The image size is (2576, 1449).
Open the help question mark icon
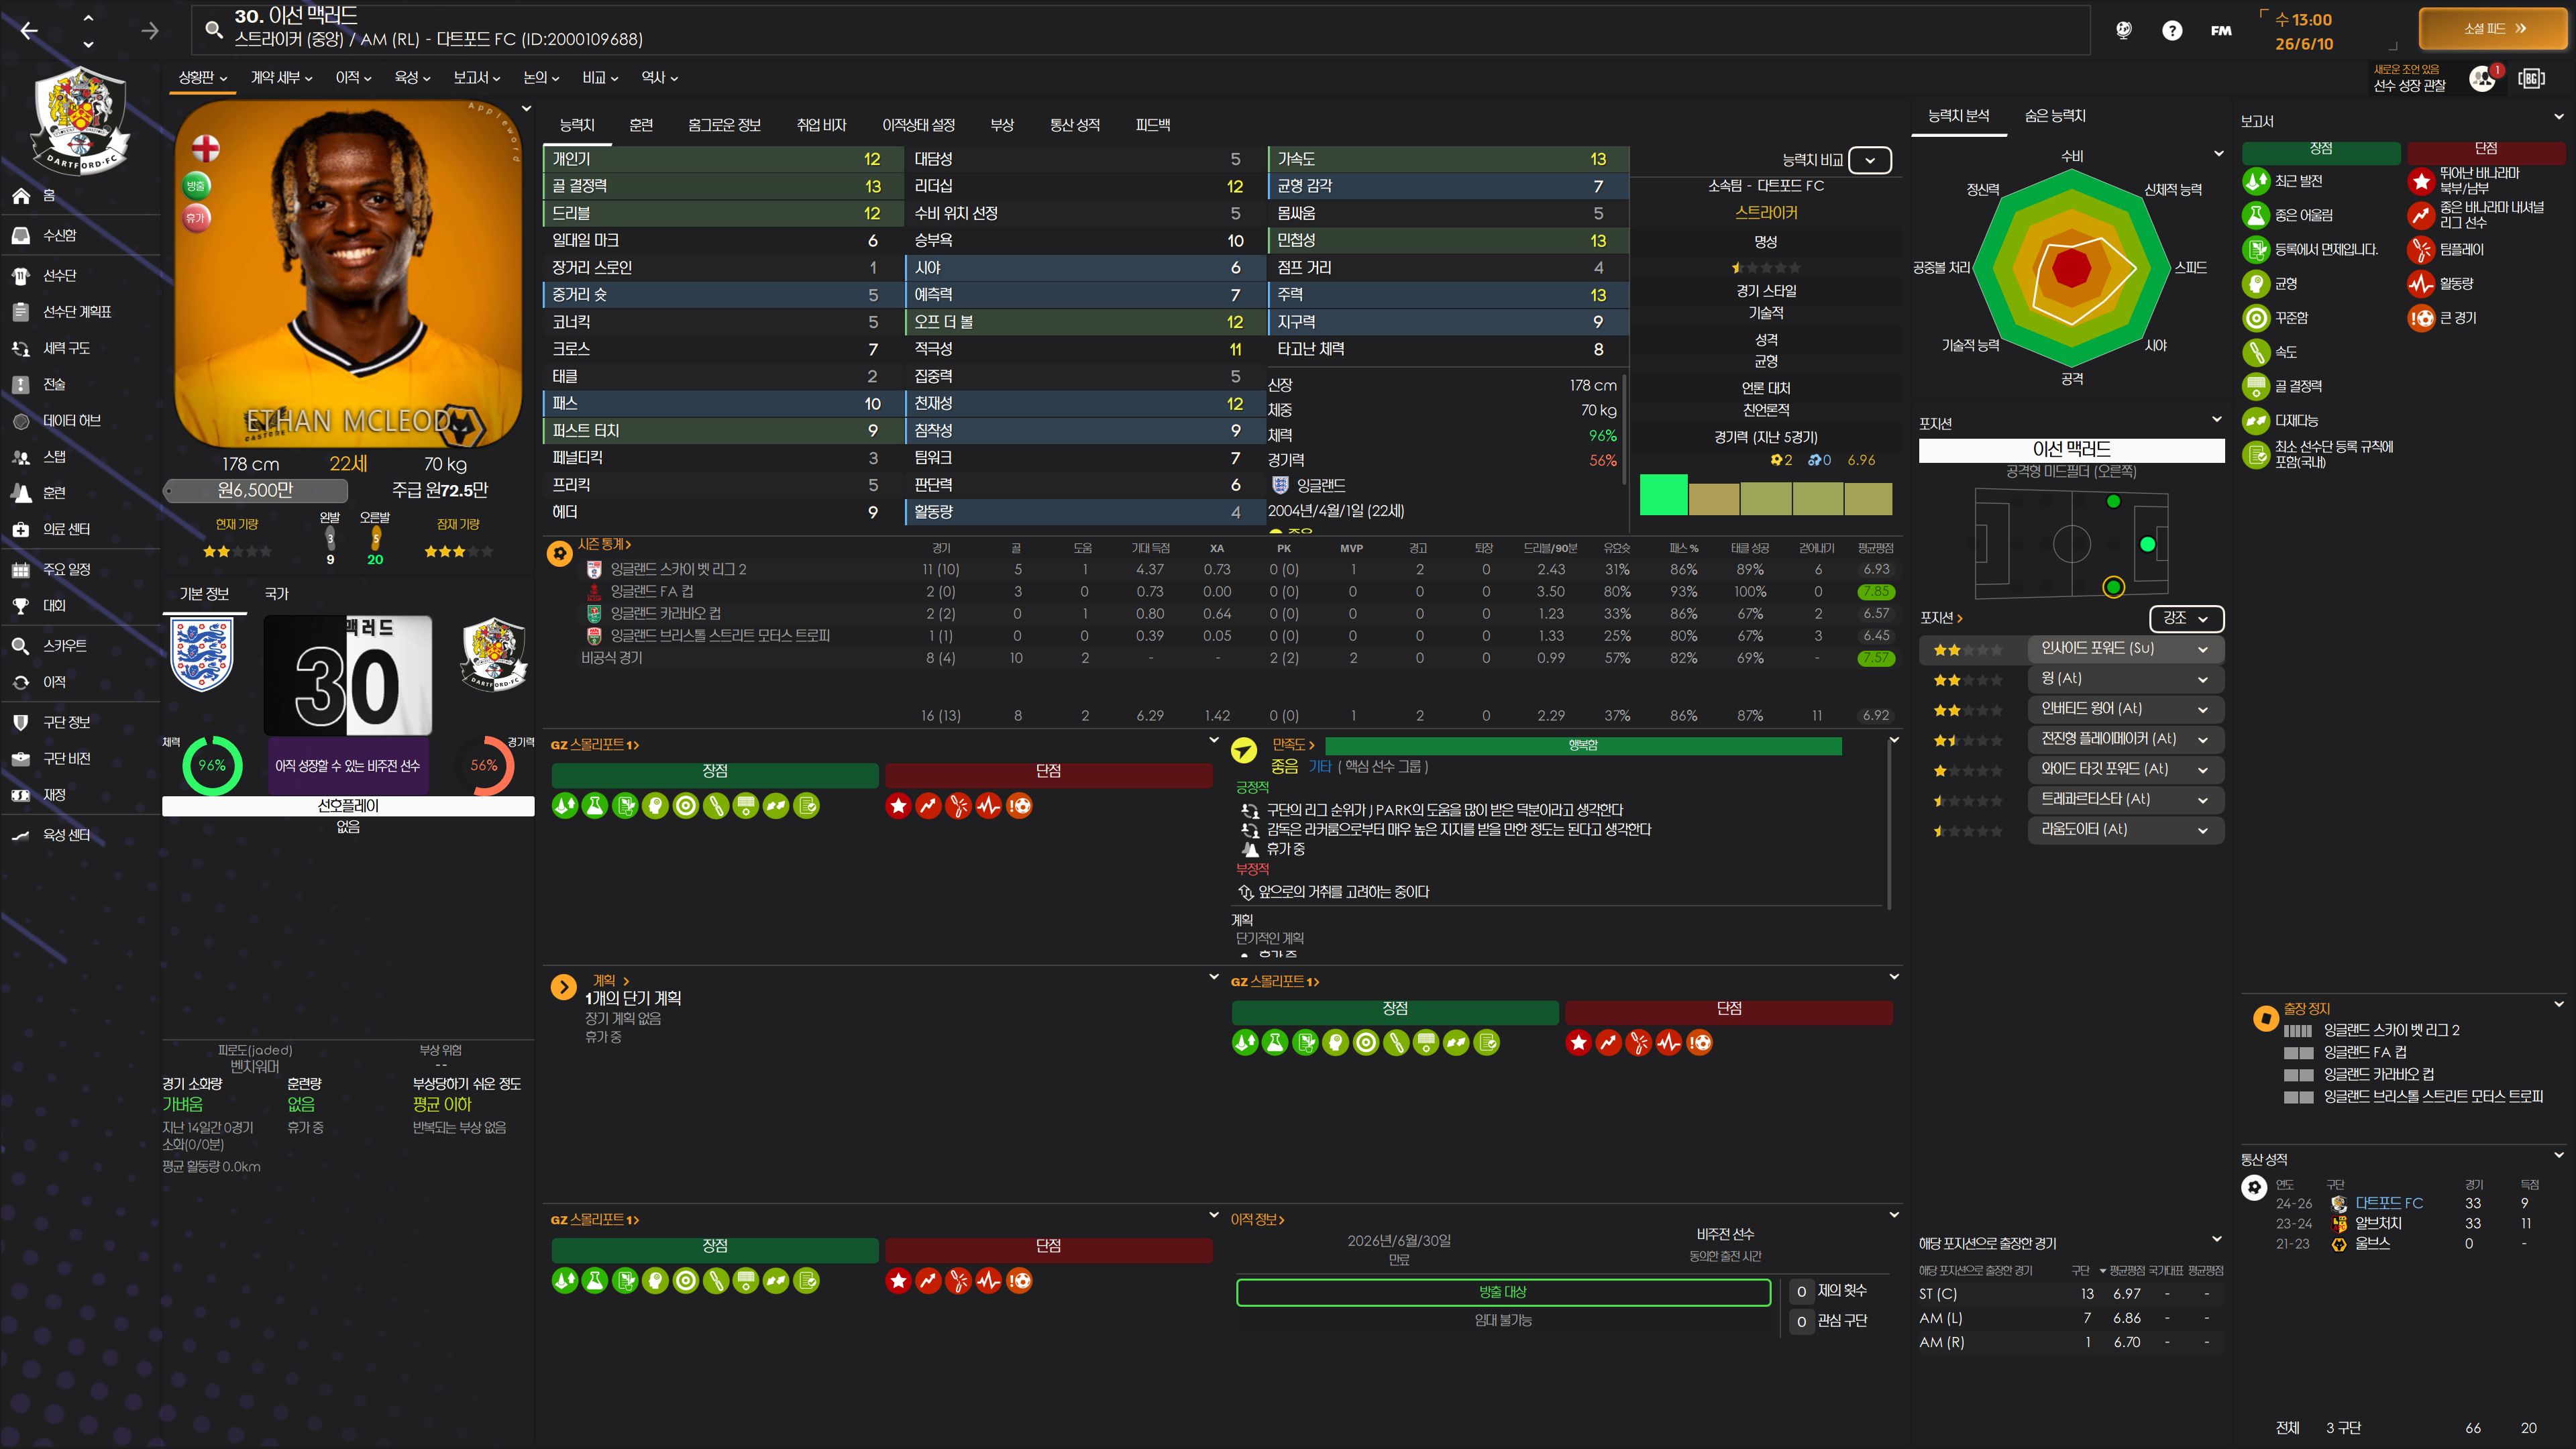(x=2171, y=31)
